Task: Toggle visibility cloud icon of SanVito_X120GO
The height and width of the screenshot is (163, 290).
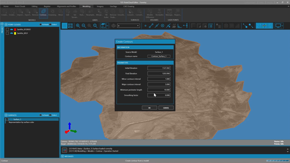Action: [11, 29]
